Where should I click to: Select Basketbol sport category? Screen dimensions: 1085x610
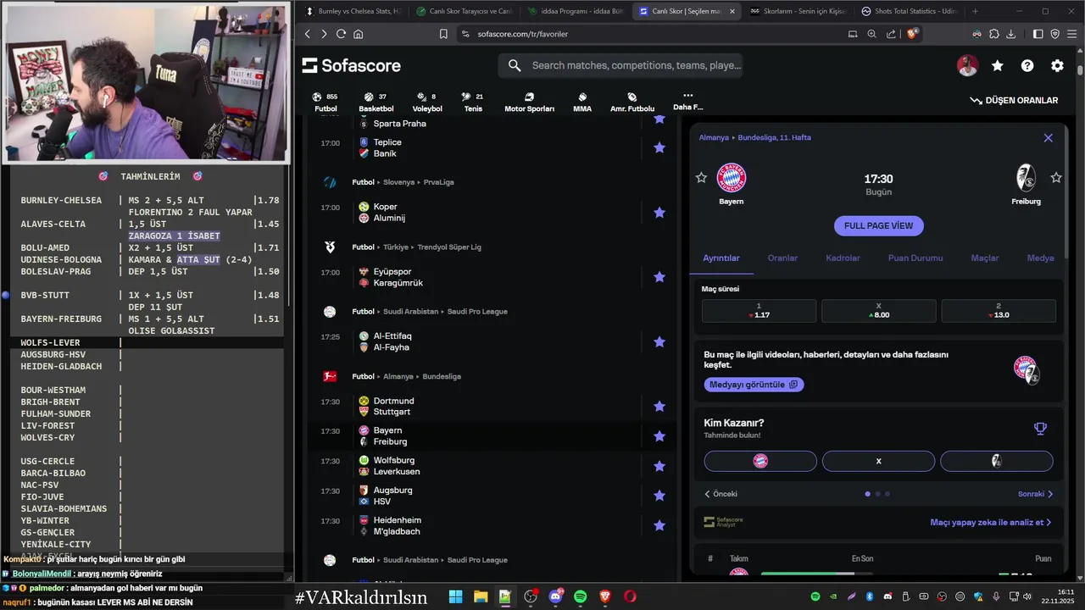click(376, 103)
